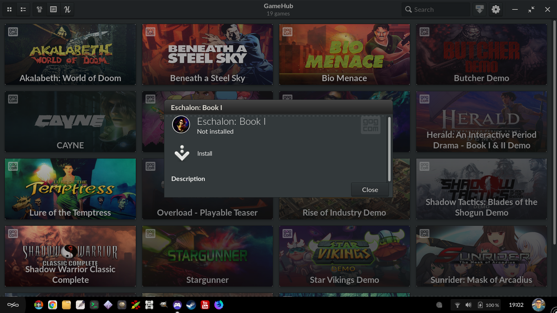Launch Steam from the taskbar
Viewport: 557px width, 313px height.
tap(191, 305)
